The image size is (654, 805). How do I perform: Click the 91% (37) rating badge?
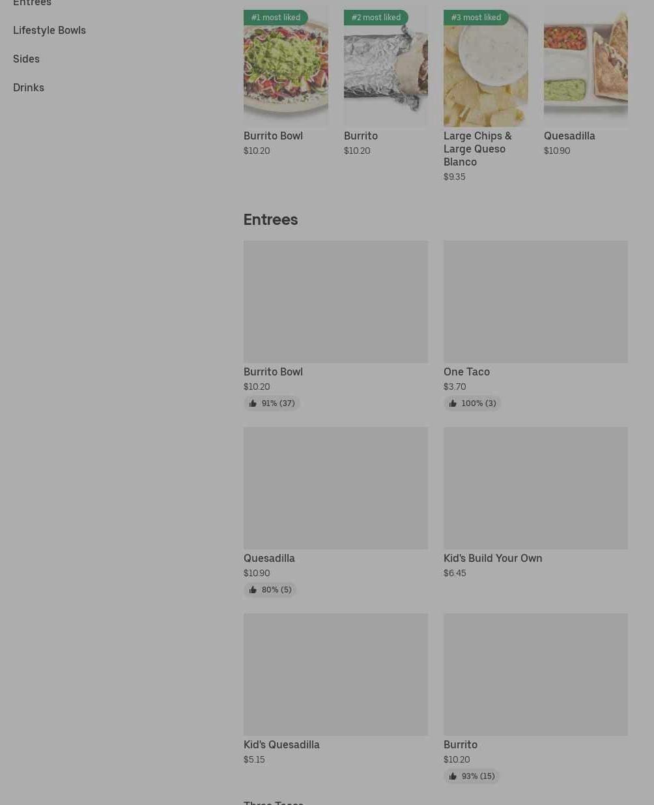click(x=272, y=403)
